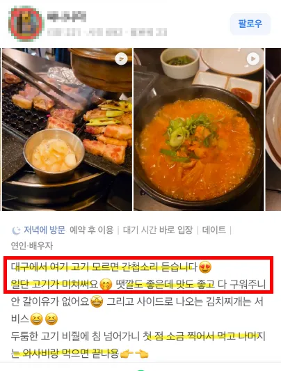Screen dimensions: 281x371
Task: Tap the 팔로우 follow button
Action: click(250, 24)
